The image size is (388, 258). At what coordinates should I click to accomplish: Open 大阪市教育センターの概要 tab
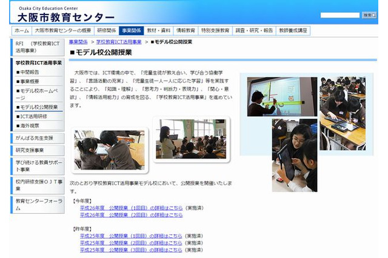63,31
